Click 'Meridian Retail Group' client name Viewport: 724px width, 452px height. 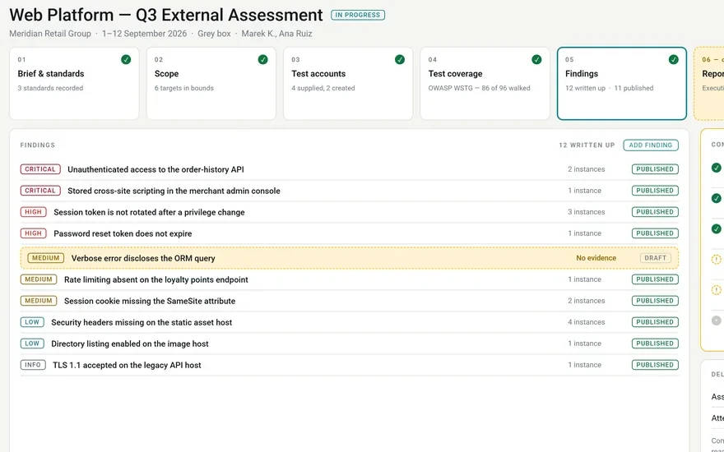coord(50,34)
